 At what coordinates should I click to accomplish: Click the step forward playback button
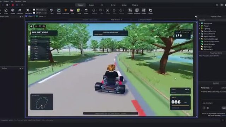[x=22, y=5]
